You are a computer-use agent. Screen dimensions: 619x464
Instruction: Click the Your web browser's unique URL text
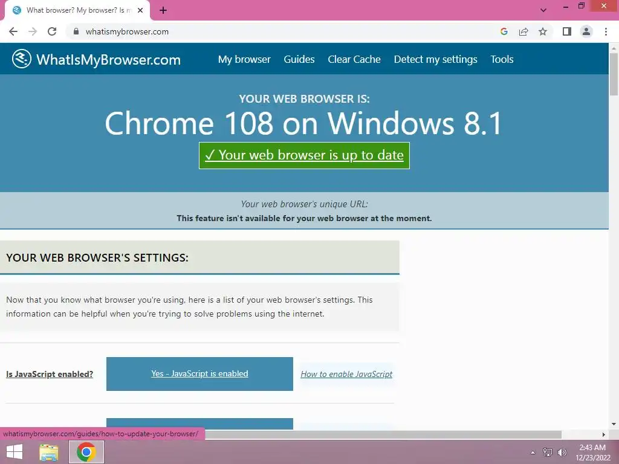305,204
